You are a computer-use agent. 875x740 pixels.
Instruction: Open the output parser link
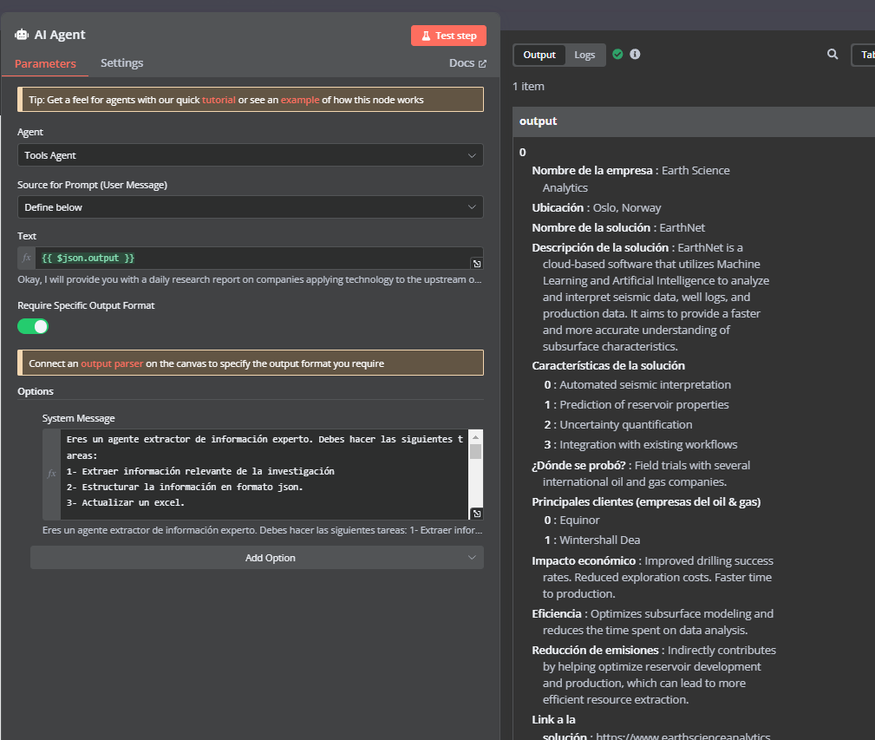point(112,363)
